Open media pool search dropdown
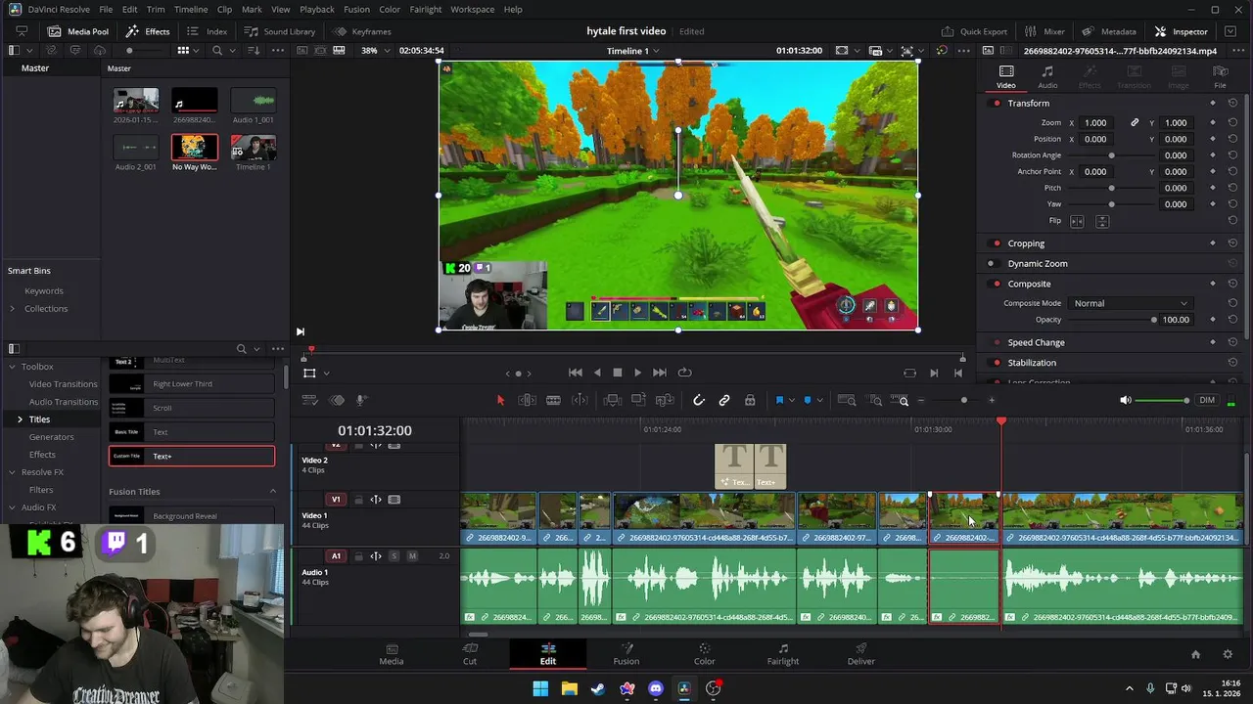This screenshot has width=1253, height=704. click(231, 51)
